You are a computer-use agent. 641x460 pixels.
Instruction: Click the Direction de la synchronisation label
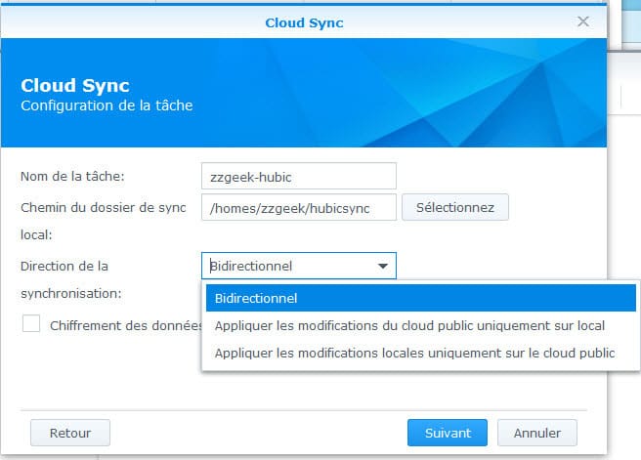(71, 279)
